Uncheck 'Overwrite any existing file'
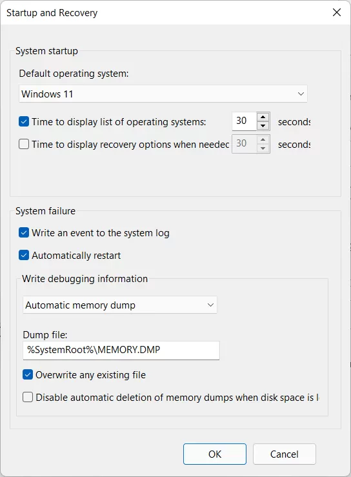The height and width of the screenshot is (477, 351). (x=28, y=374)
